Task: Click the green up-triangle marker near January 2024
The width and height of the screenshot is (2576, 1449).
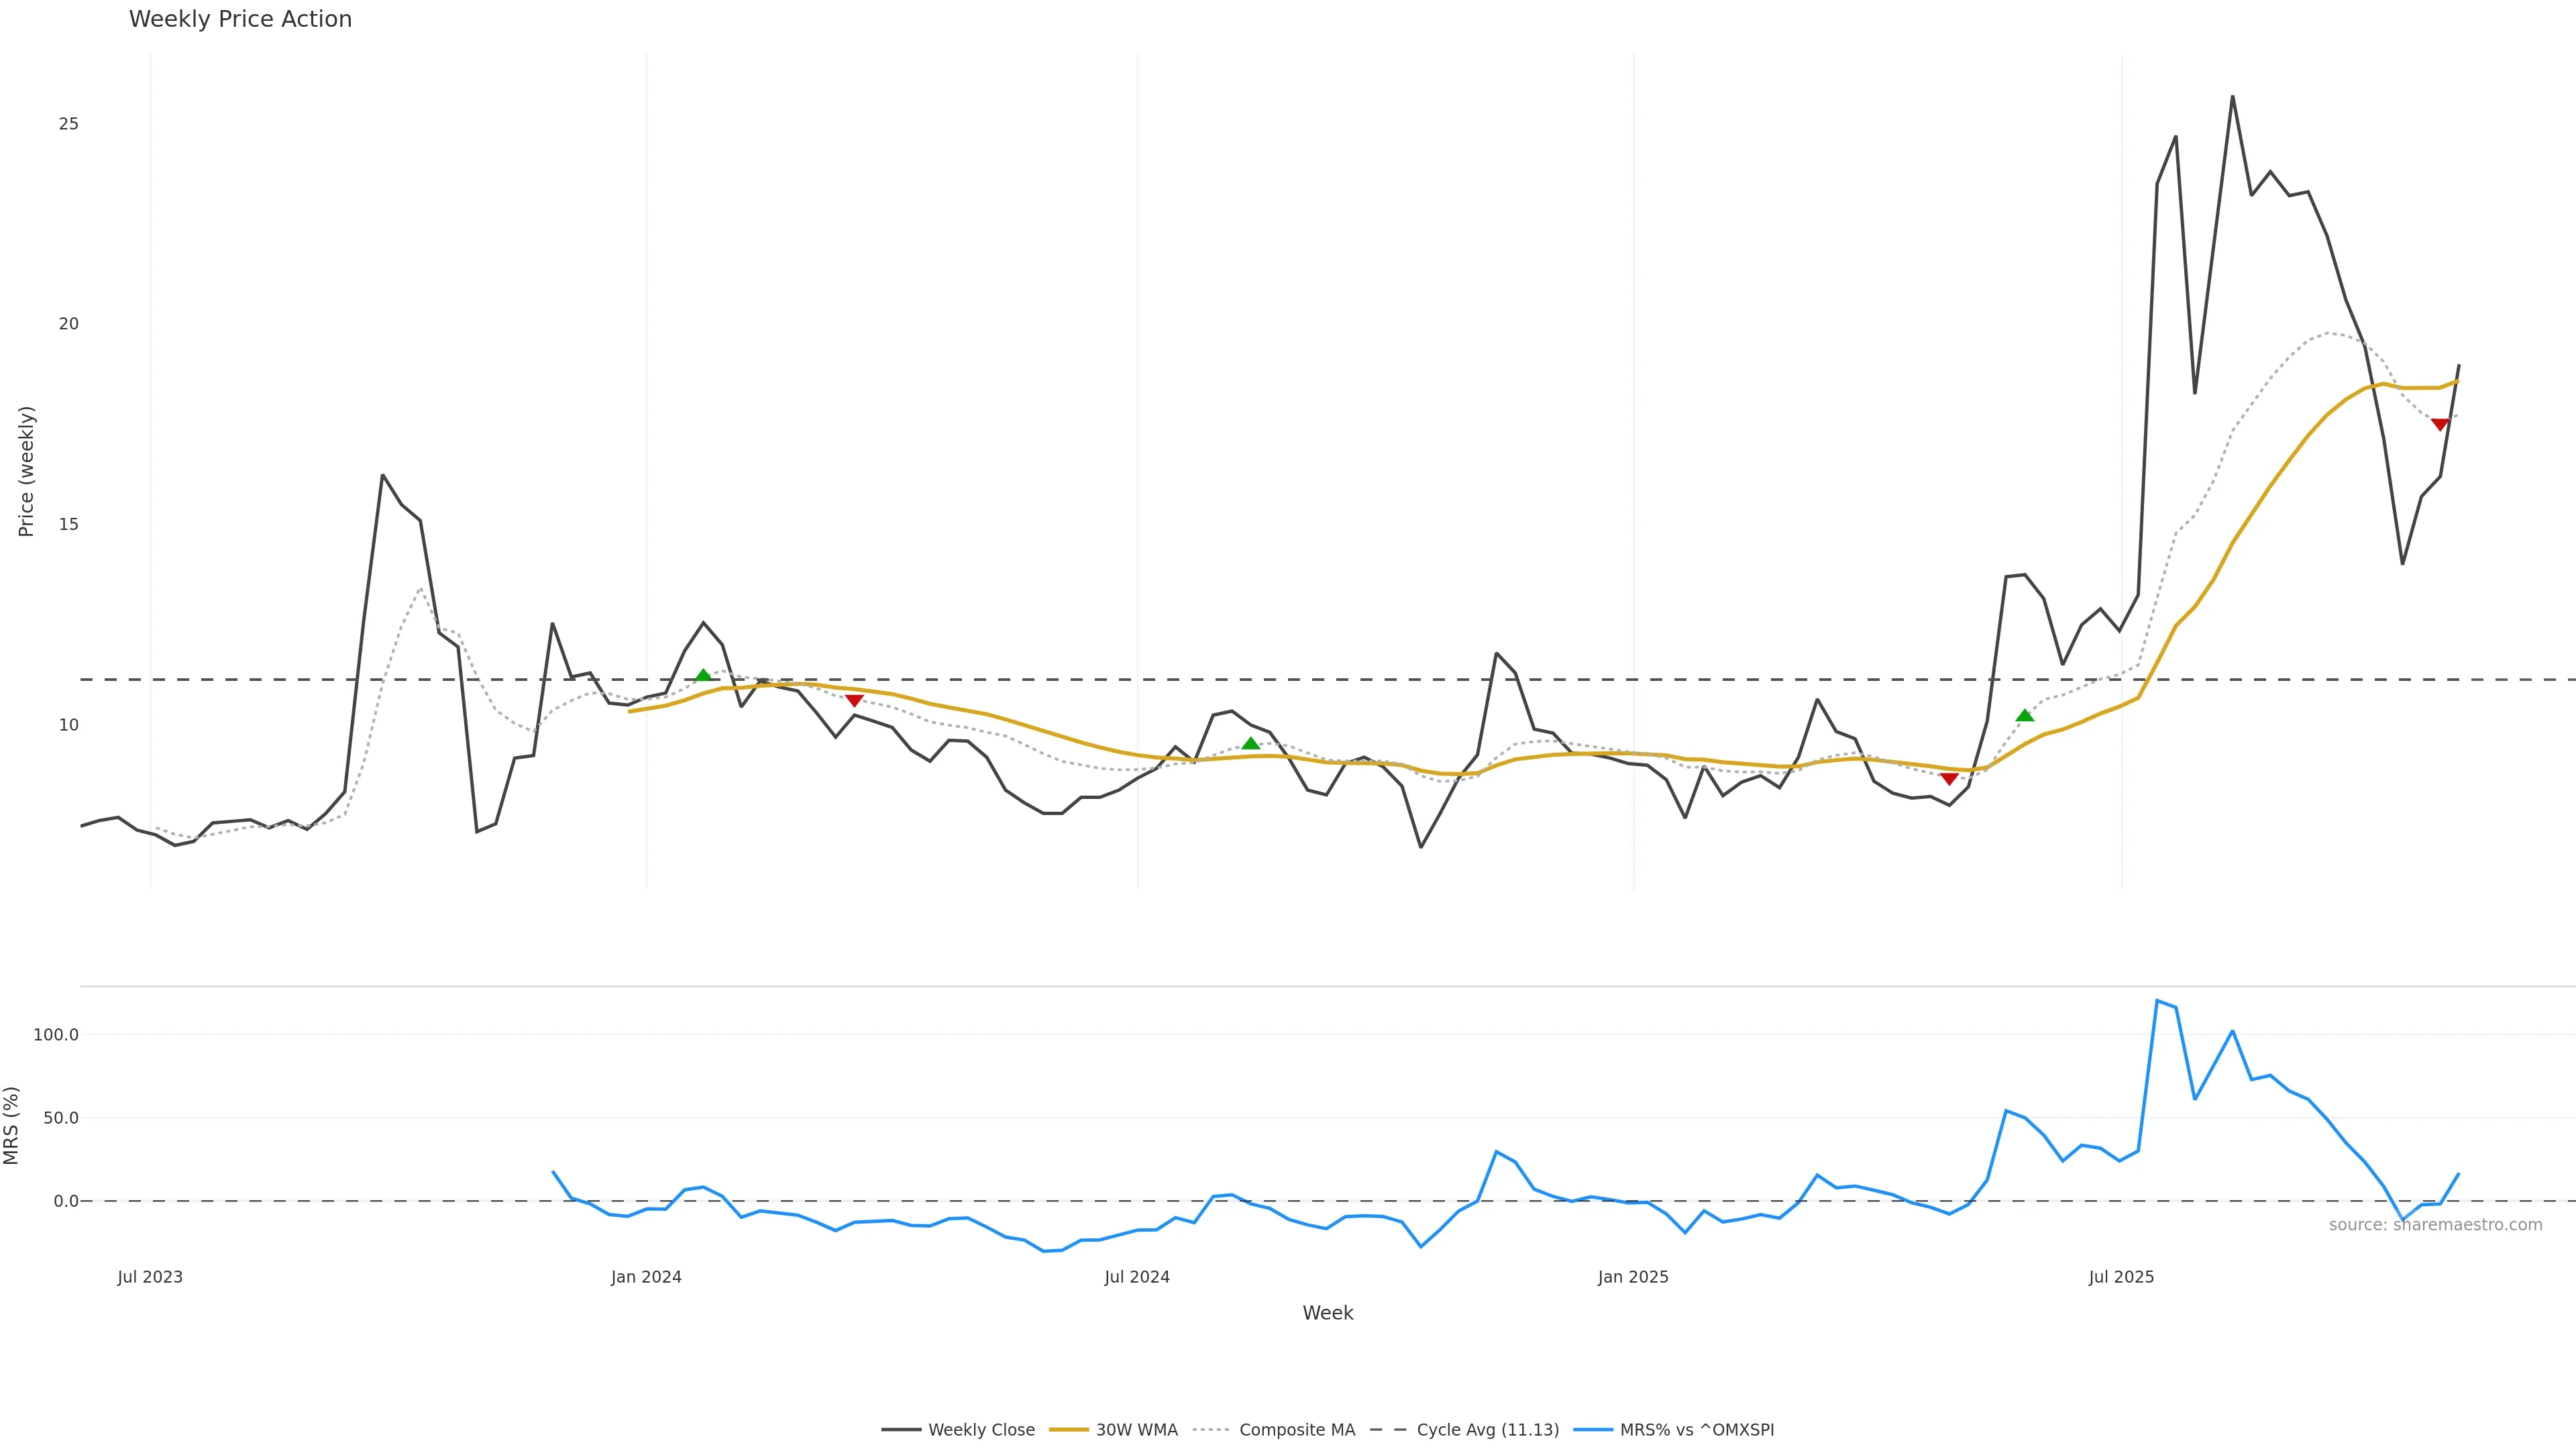Action: click(x=703, y=676)
